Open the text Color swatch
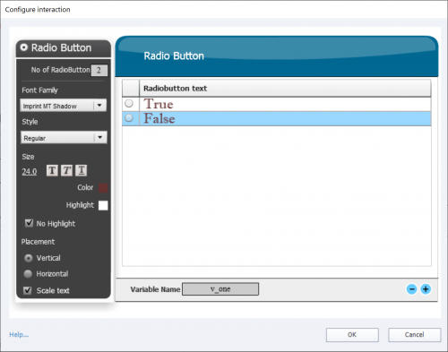448x352 pixels. coord(103,188)
